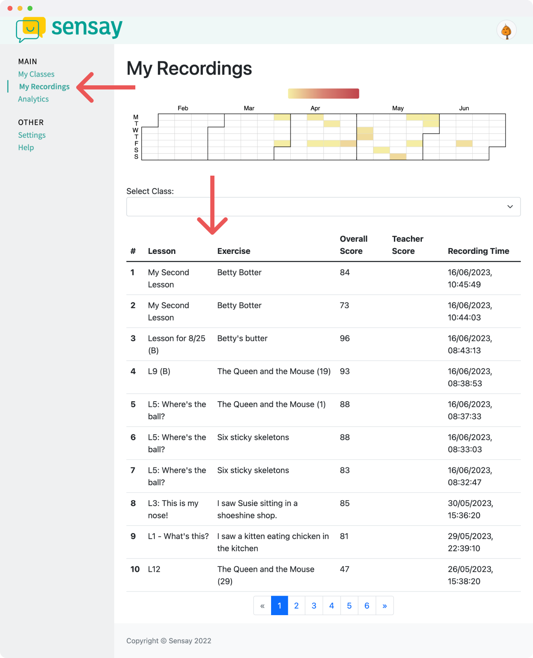The image size is (533, 658).
Task: Click the Overall Score column header
Action: [x=354, y=245]
